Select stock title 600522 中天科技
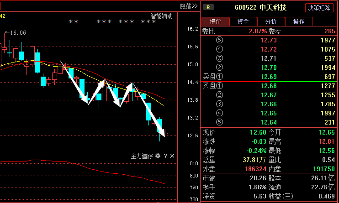Screen dimensions: 339x203 pos(260,8)
